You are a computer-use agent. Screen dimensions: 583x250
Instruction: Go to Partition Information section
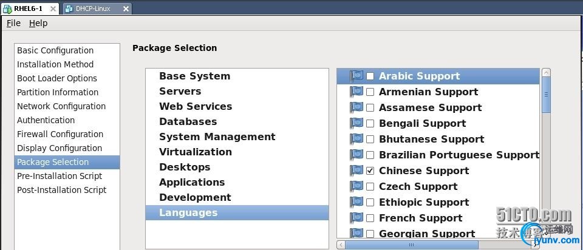[x=58, y=92]
